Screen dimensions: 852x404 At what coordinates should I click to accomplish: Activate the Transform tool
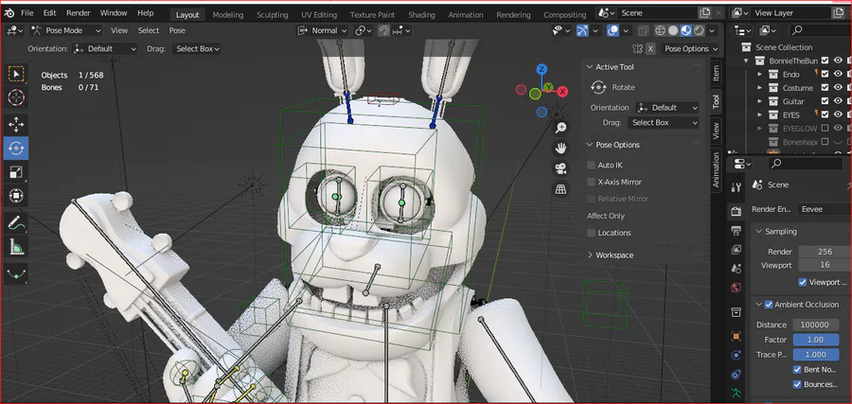pos(16,196)
